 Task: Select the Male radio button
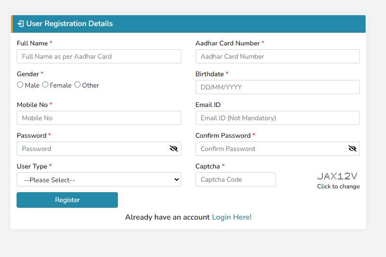tap(20, 85)
